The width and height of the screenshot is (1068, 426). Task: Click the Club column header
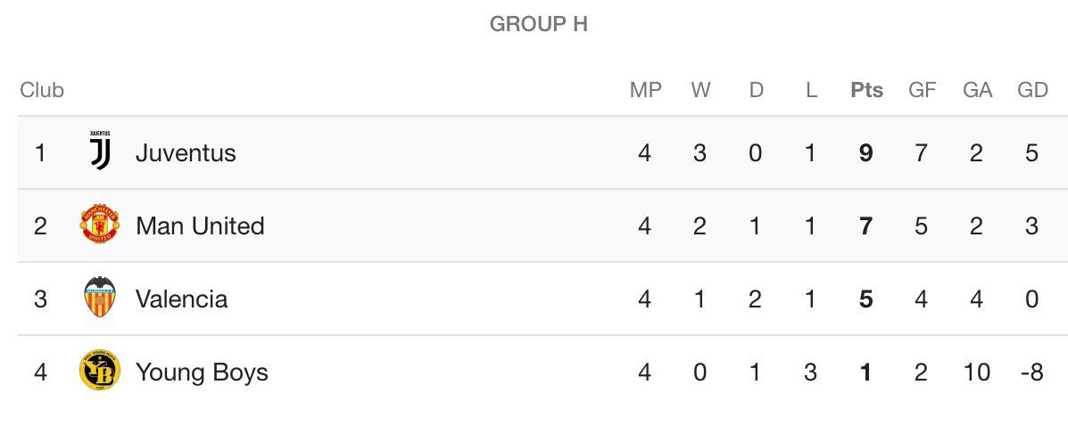[42, 90]
